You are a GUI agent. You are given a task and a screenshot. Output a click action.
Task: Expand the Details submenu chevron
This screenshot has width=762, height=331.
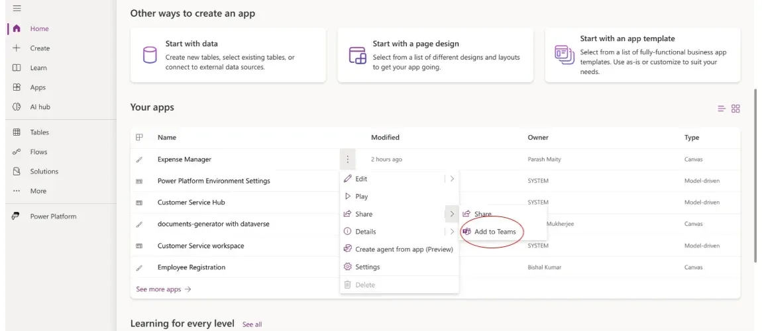(452, 232)
